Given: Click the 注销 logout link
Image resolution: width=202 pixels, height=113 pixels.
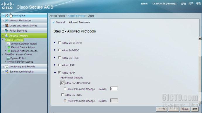Looking at the screenshot, I should [183, 4].
